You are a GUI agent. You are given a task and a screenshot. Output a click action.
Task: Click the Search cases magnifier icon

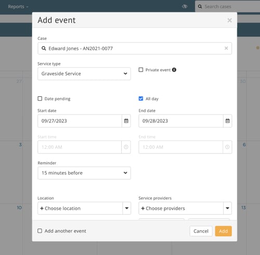click(x=200, y=7)
